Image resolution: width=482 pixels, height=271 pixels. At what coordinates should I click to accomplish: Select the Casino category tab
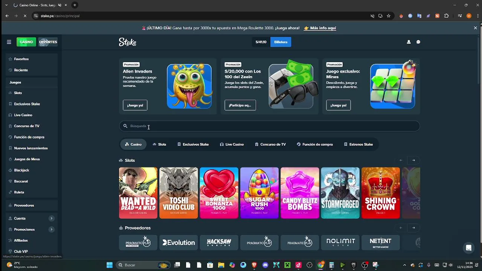click(x=133, y=145)
